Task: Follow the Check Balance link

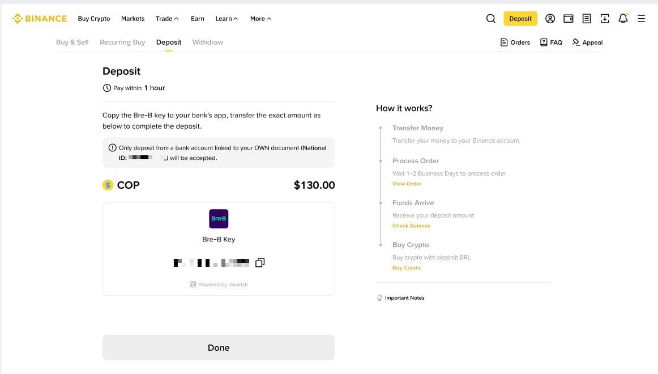Action: (x=411, y=226)
